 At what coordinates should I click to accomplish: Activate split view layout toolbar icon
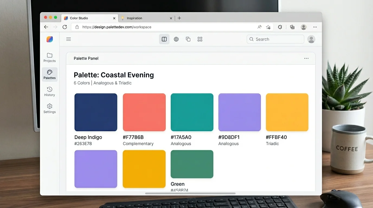click(x=164, y=39)
